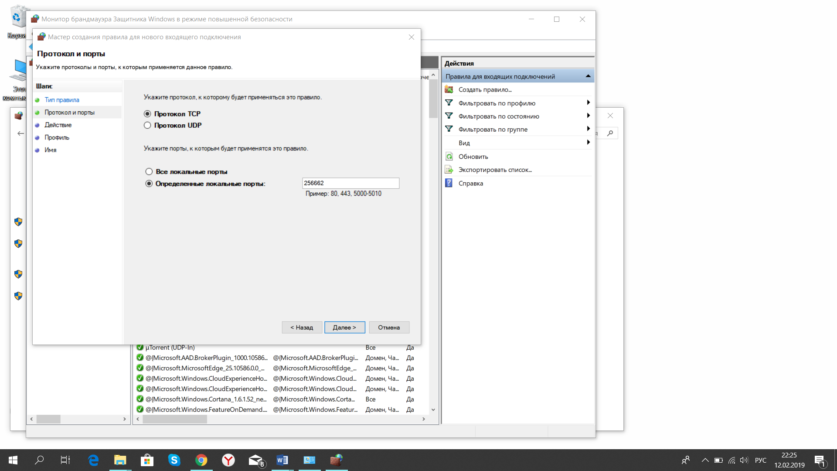The height and width of the screenshot is (471, 837).
Task: Open Skype from taskbar
Action: click(174, 460)
